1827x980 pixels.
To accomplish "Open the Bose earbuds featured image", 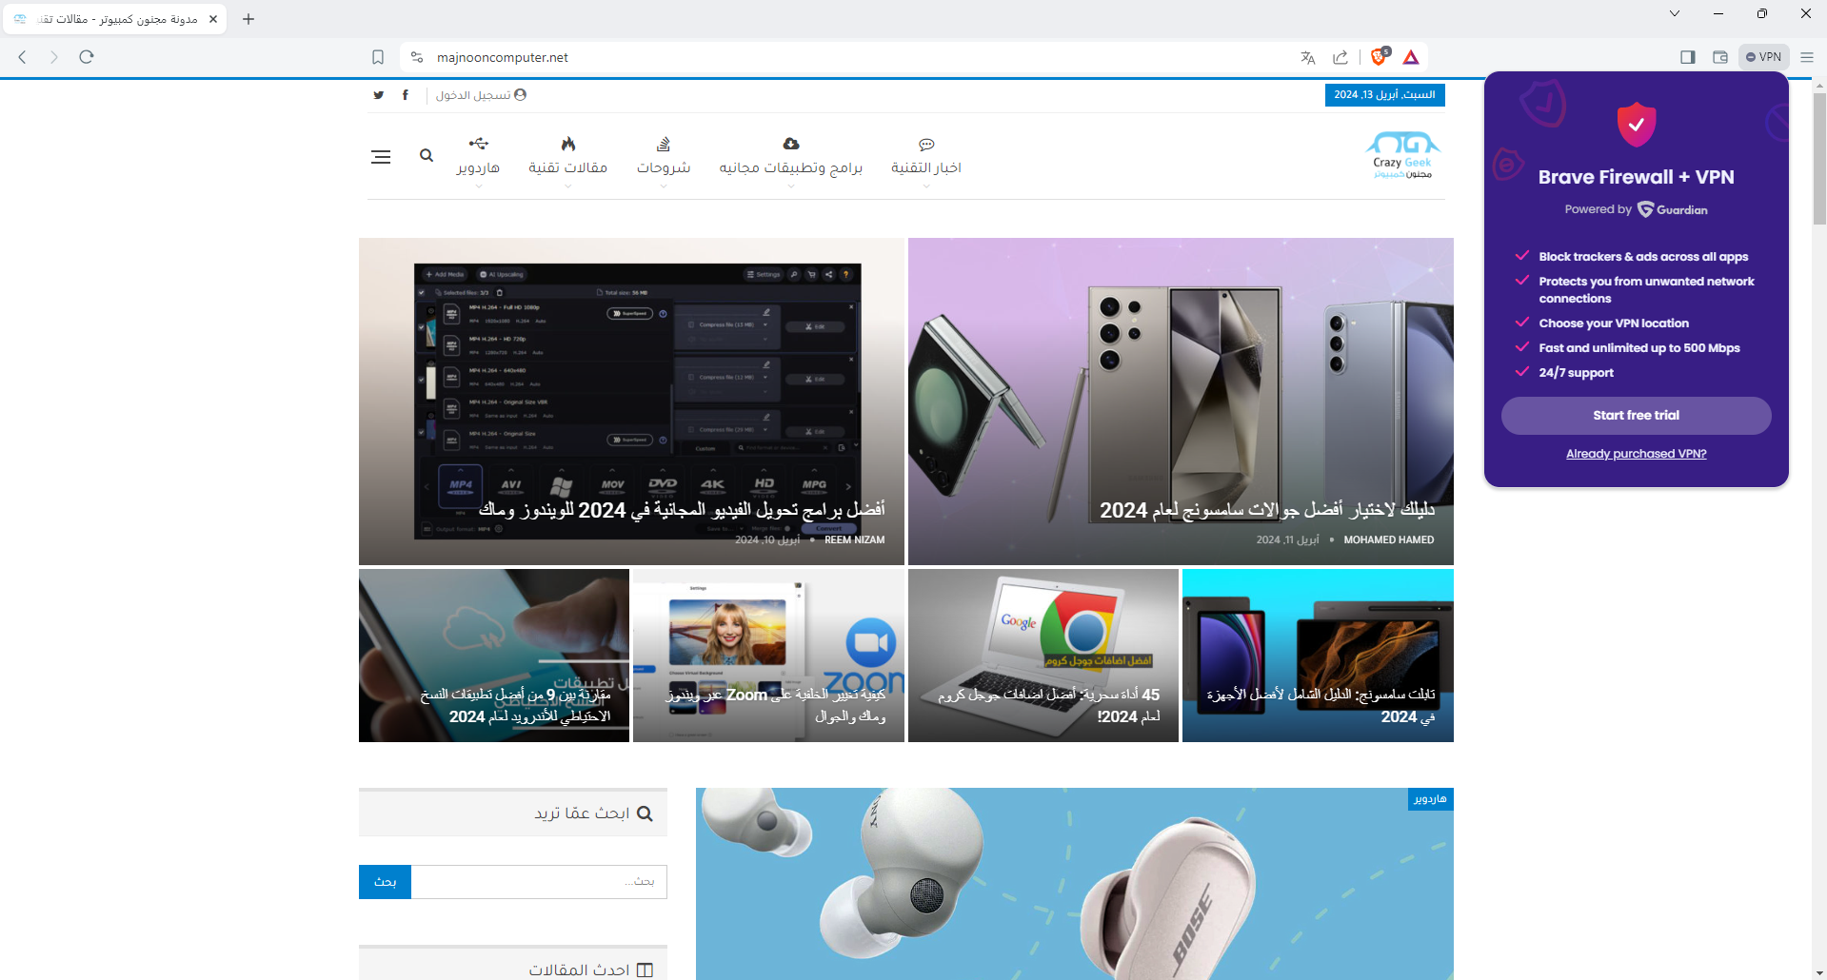I will [x=1074, y=884].
